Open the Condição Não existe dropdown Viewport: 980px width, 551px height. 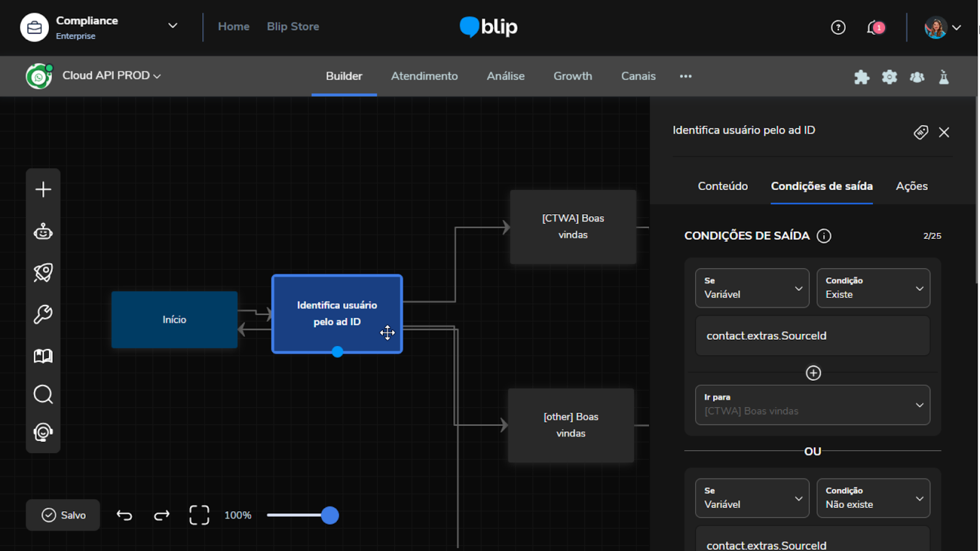point(873,498)
